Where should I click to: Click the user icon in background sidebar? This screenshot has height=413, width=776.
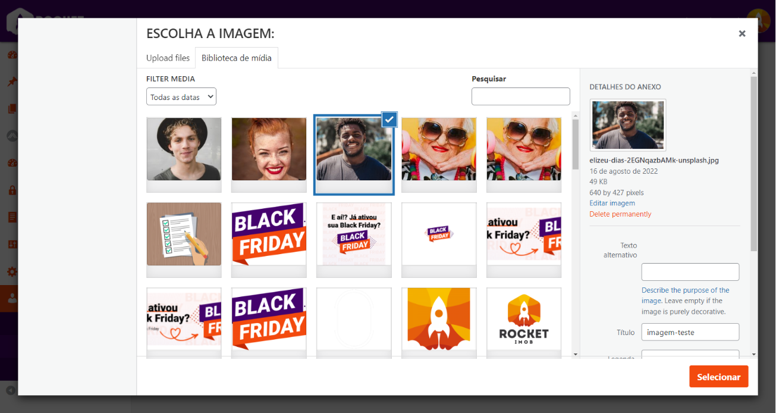pos(11,298)
